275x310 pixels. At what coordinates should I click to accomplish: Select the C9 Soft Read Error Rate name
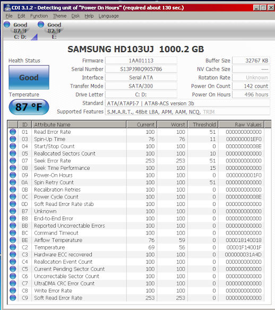tap(58, 298)
